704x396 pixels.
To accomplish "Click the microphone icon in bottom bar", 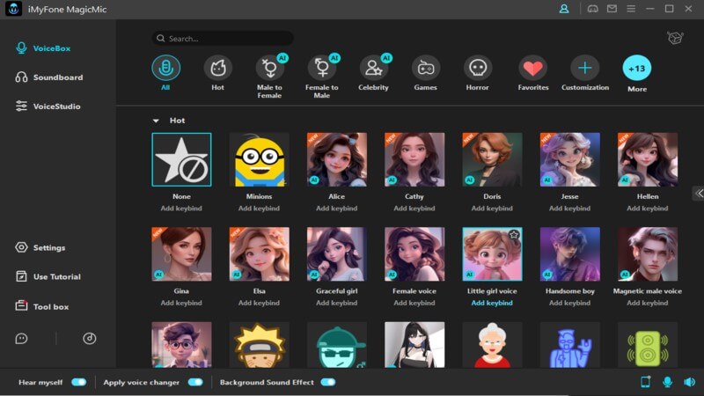I will (x=667, y=382).
